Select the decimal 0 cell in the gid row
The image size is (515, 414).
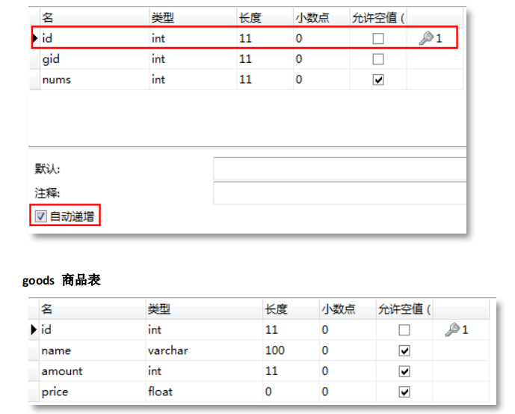point(321,59)
